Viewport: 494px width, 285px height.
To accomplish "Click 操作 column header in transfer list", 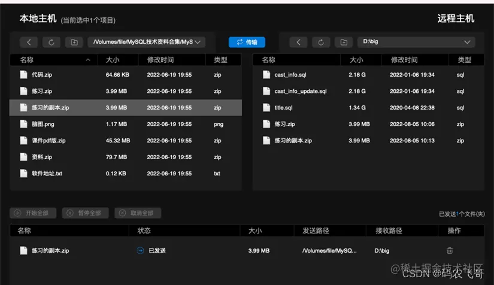I will (x=461, y=231).
